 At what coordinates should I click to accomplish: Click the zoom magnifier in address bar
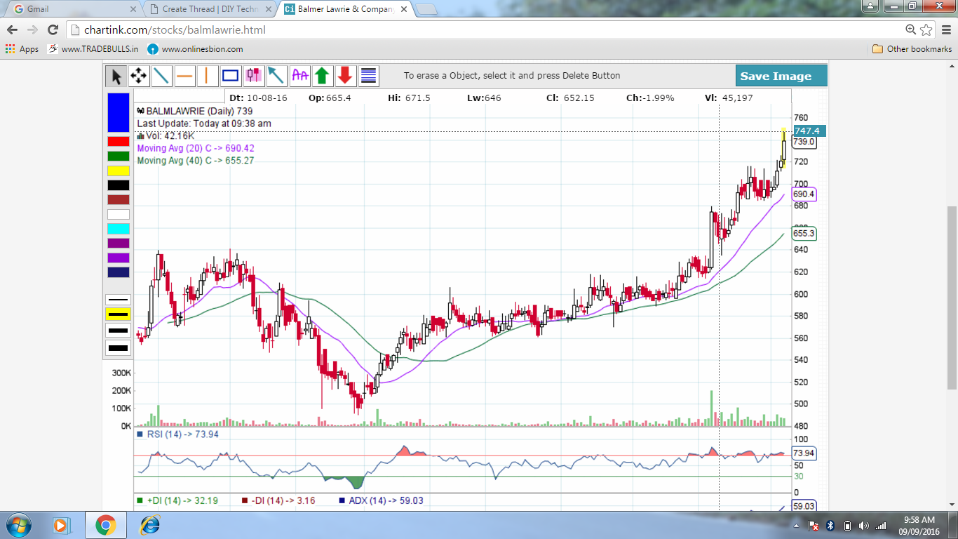click(x=910, y=29)
